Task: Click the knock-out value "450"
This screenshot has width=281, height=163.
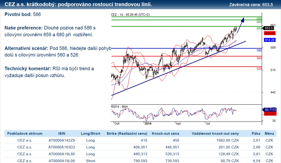Action: (176, 140)
